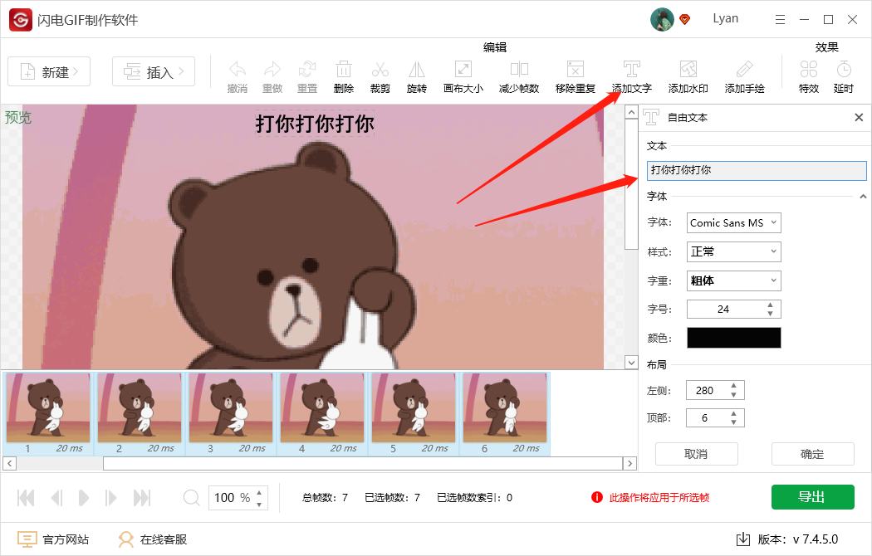Viewport: 872px width, 556px height.
Task: Click the frame strip right scroll arrow
Action: (630, 463)
